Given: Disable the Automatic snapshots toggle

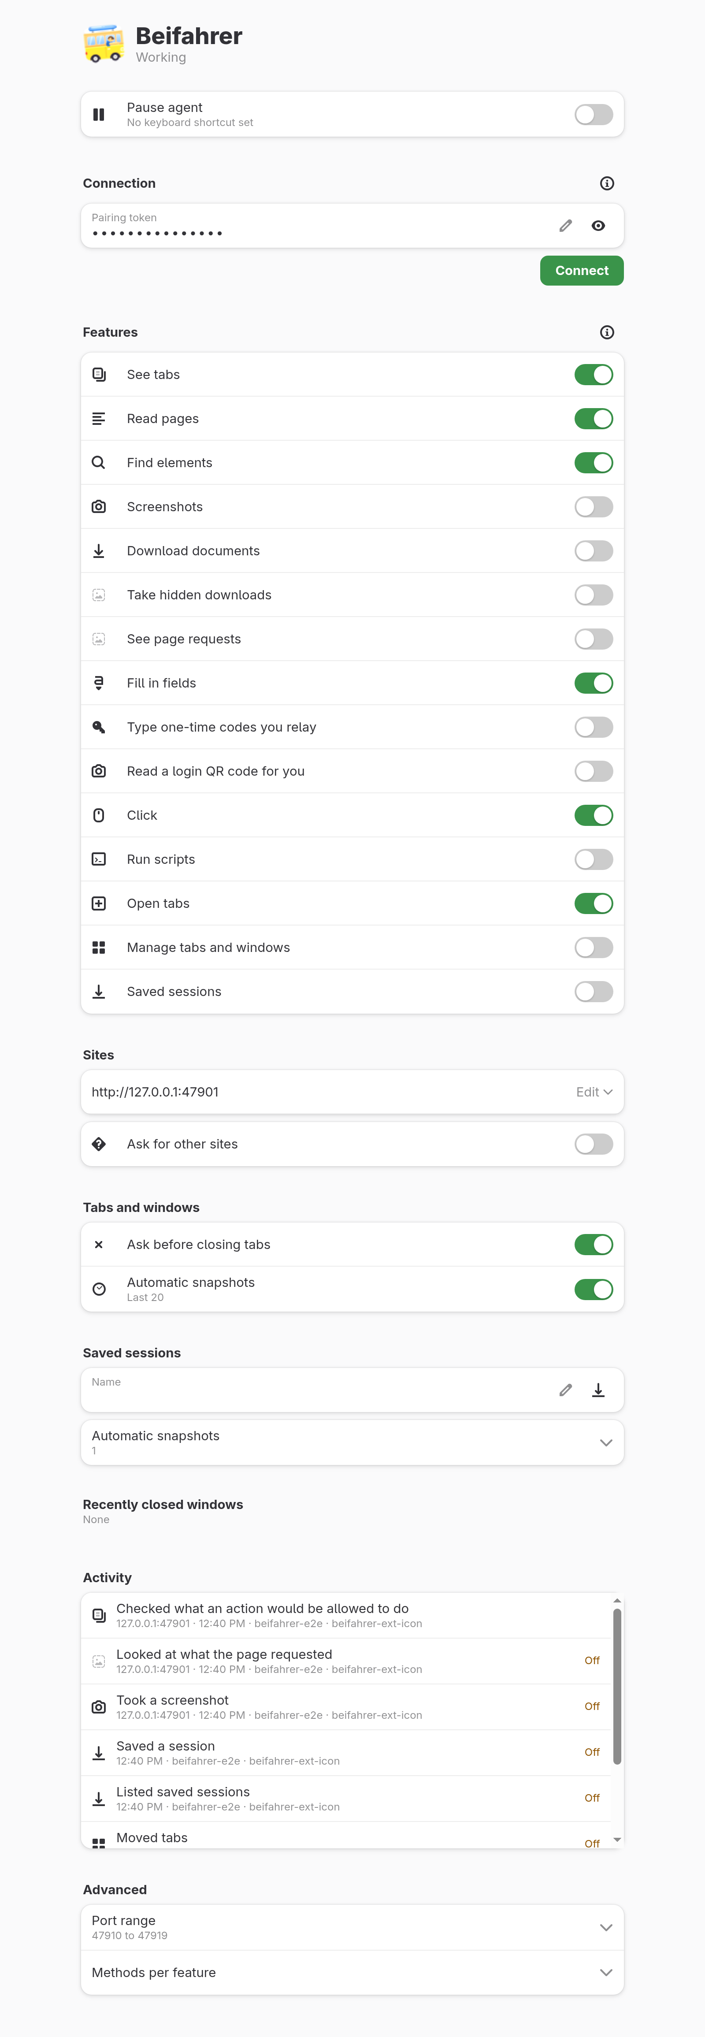Looking at the screenshot, I should pyautogui.click(x=594, y=1290).
